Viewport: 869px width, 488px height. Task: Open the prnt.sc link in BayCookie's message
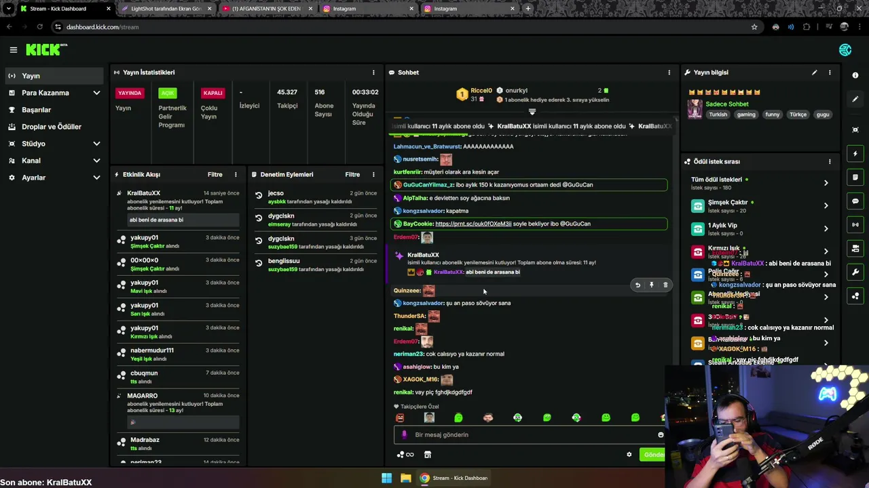473,224
